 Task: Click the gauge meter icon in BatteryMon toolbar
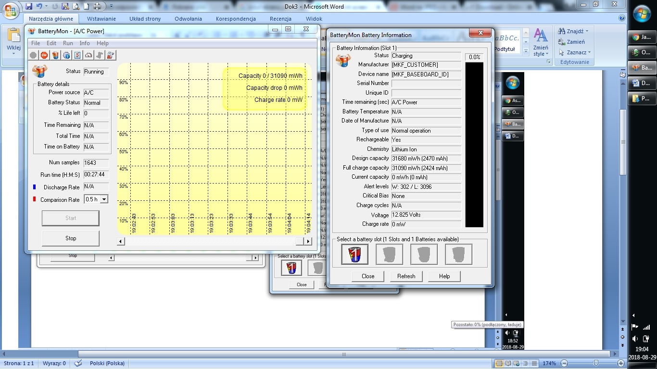pos(88,55)
